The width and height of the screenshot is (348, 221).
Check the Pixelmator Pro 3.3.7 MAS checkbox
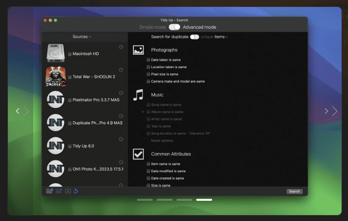[70, 100]
